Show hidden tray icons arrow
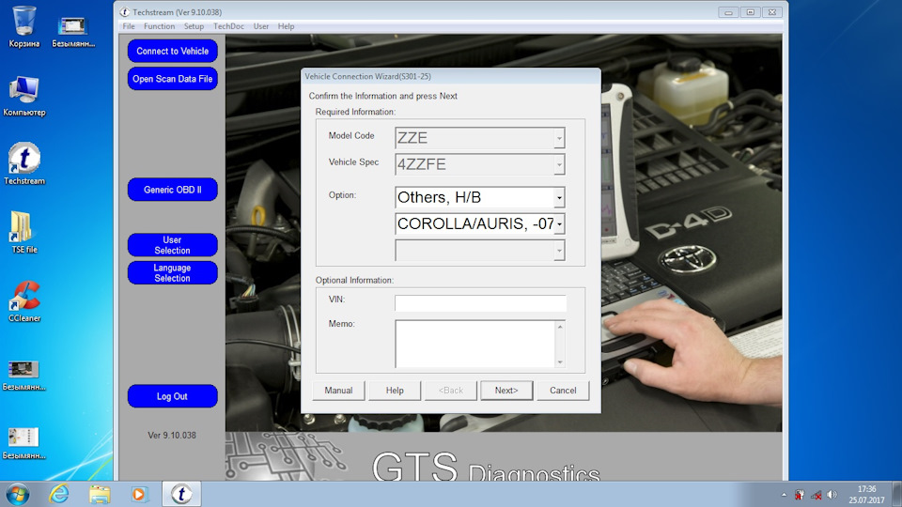The height and width of the screenshot is (507, 902). coord(784,495)
